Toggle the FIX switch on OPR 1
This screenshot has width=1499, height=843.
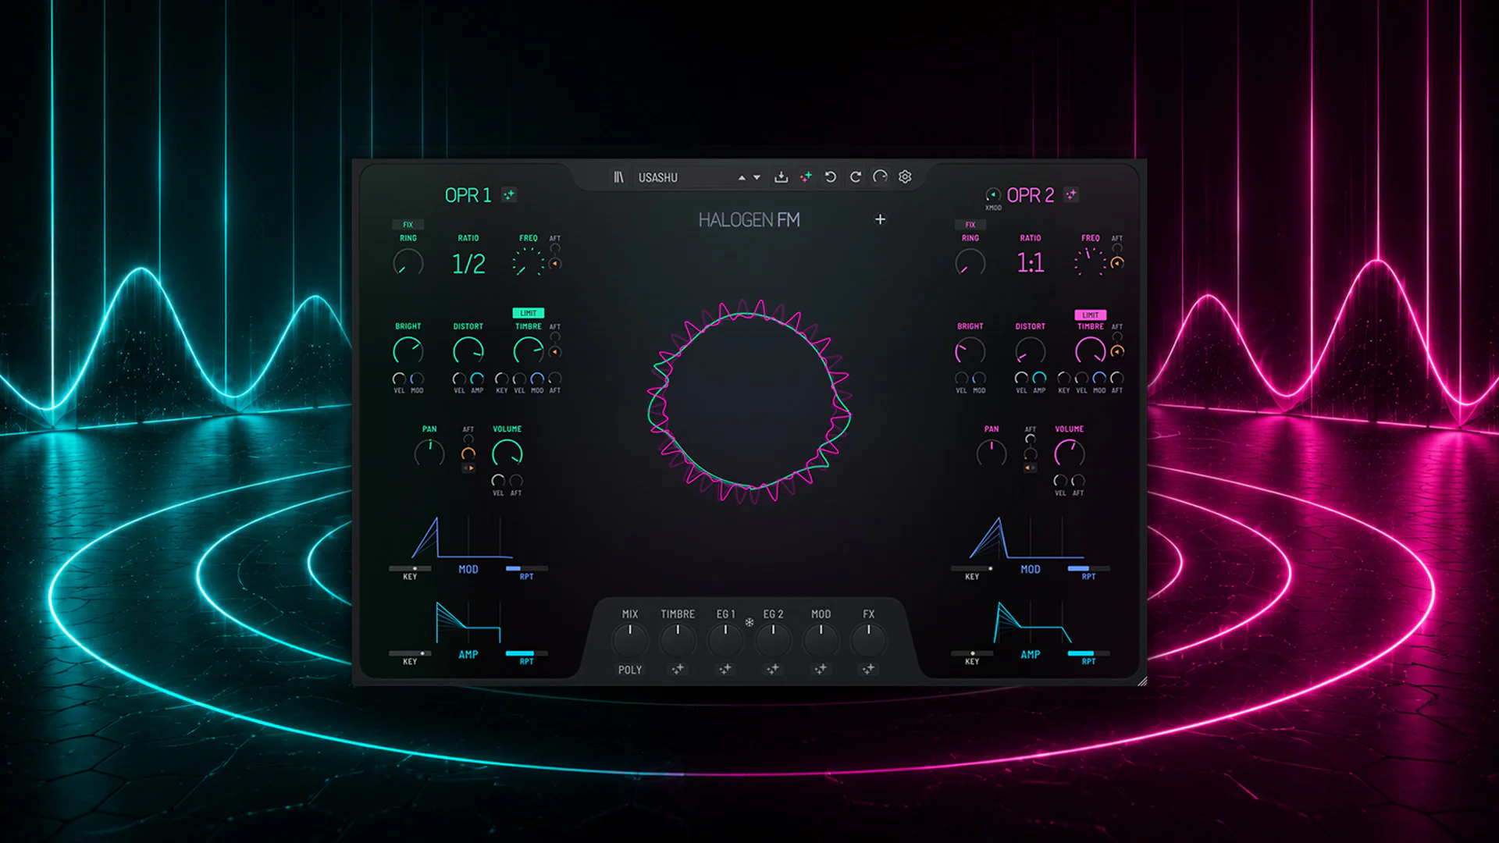(408, 225)
